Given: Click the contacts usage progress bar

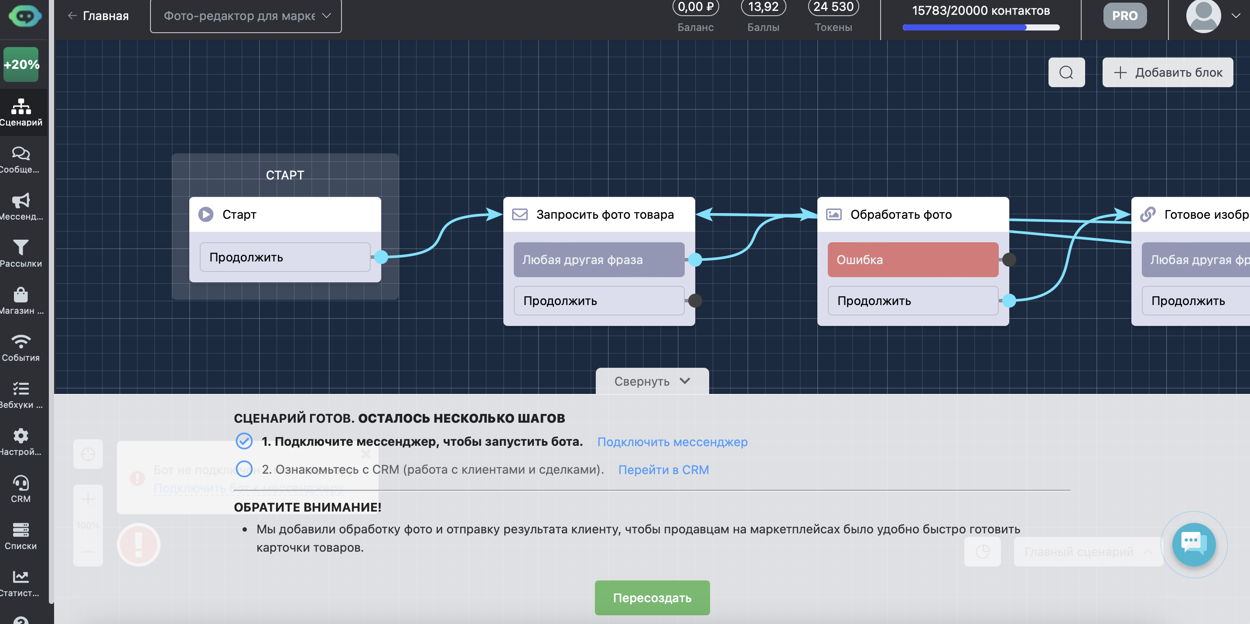Looking at the screenshot, I should point(981,27).
